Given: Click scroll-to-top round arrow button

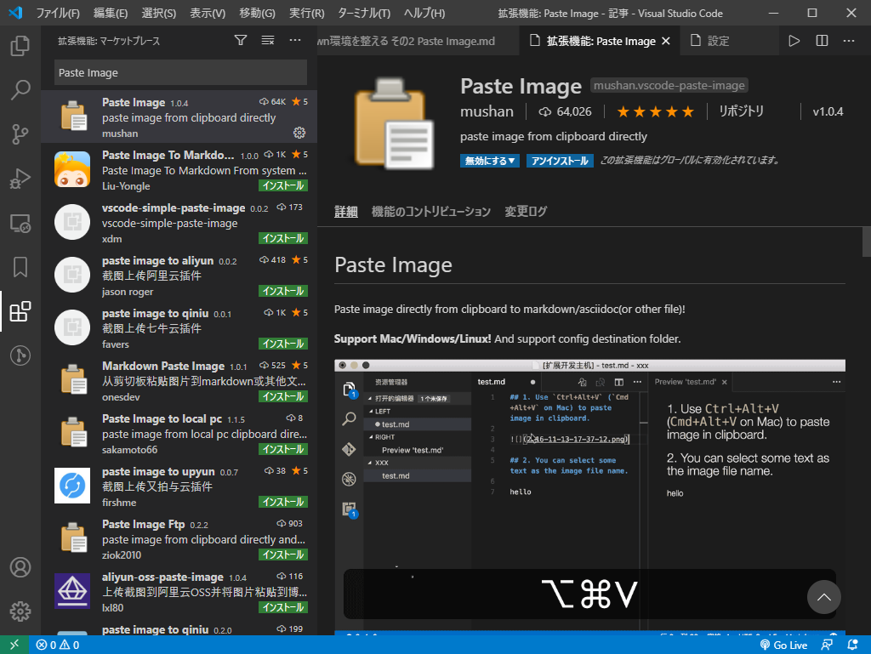Looking at the screenshot, I should 823,597.
